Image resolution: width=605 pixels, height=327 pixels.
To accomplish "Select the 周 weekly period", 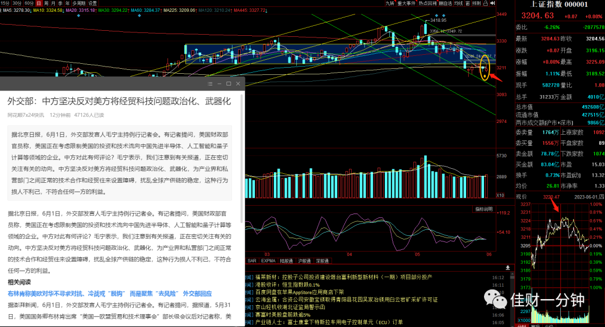I will pos(46,3).
